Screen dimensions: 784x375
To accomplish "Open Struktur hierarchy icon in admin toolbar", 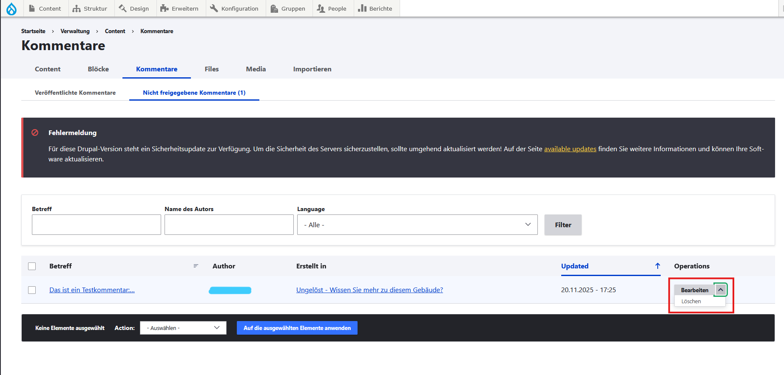I will [77, 8].
